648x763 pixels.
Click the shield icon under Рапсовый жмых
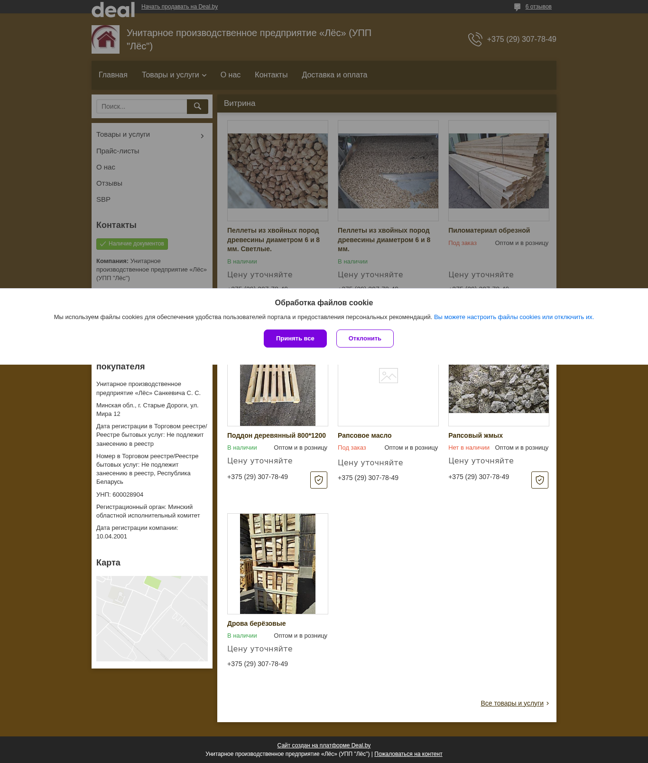pos(540,480)
